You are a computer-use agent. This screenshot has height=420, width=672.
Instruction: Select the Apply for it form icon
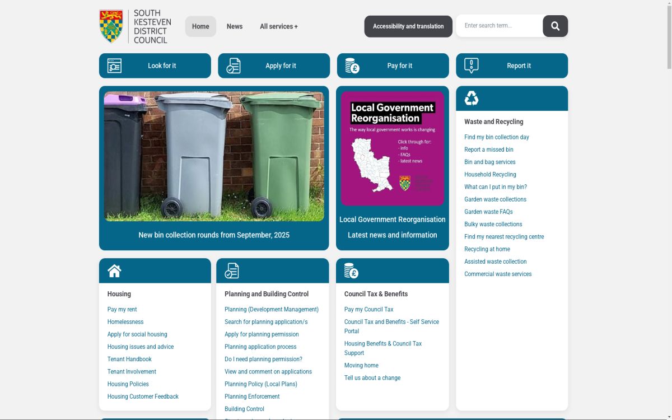coord(234,66)
